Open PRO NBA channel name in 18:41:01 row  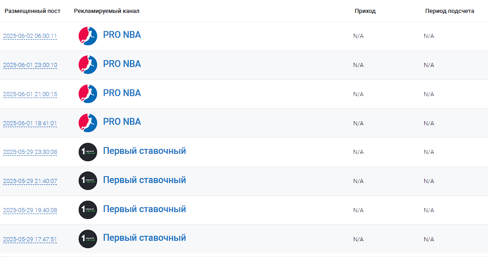[122, 122]
